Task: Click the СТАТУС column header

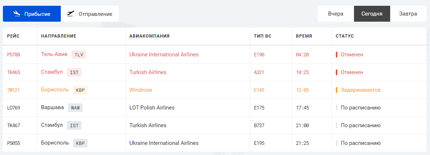Action: (x=345, y=36)
